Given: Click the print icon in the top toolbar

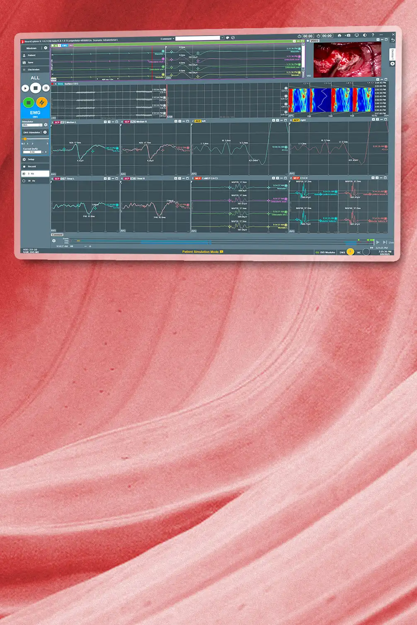Looking at the screenshot, I should pyautogui.click(x=339, y=35).
